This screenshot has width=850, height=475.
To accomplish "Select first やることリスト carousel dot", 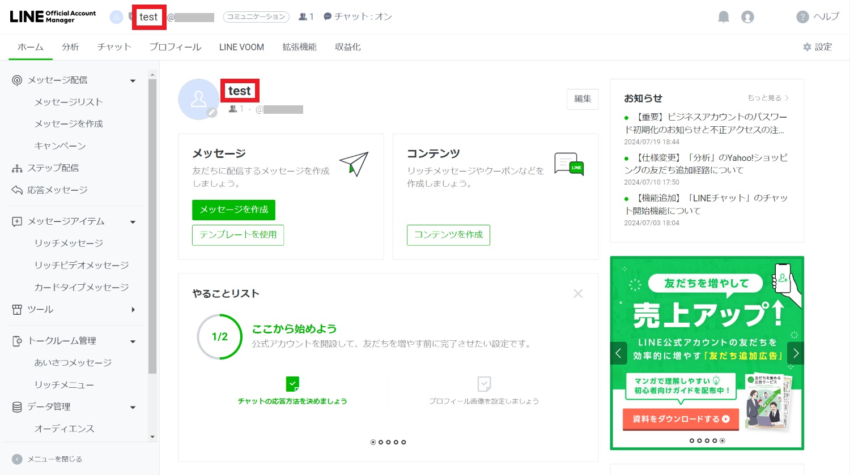I will pos(373,442).
